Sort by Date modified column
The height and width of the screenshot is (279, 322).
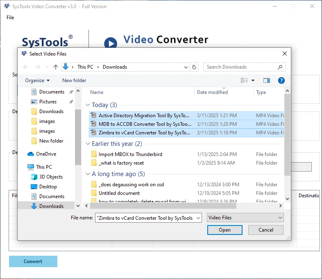tap(212, 92)
